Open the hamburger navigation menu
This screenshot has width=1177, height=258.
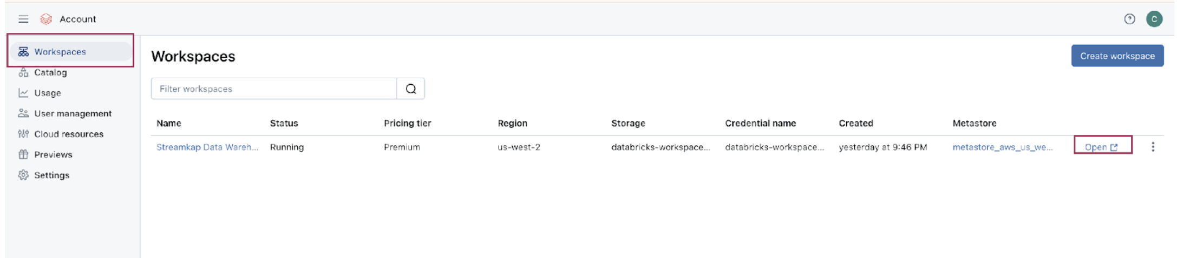(x=23, y=19)
